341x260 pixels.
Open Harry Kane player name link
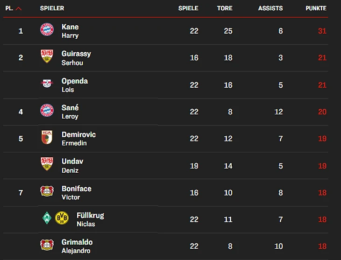pos(70,31)
